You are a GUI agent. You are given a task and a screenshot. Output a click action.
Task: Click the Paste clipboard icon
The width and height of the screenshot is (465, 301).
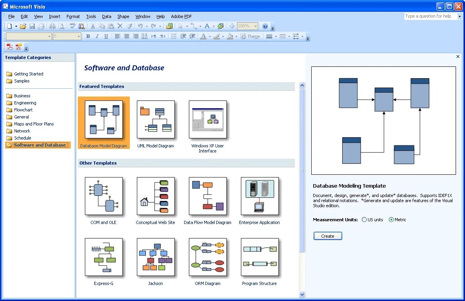pyautogui.click(x=111, y=26)
